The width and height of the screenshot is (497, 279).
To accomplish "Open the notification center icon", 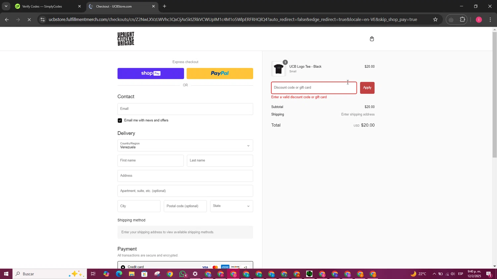I will click(x=489, y=274).
